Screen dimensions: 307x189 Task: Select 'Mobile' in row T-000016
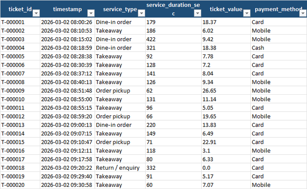pyautogui.click(x=279, y=150)
